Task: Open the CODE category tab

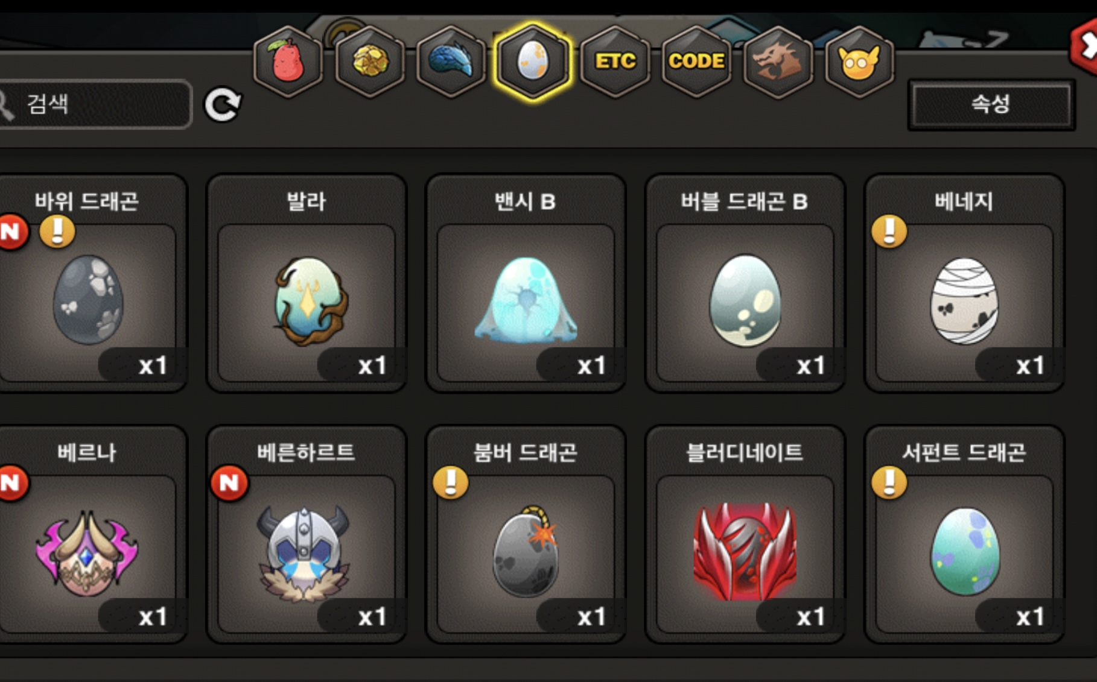Action: pyautogui.click(x=697, y=61)
